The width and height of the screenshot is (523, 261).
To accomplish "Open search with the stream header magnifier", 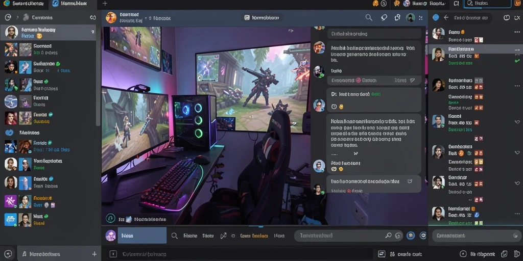I will point(369,18).
